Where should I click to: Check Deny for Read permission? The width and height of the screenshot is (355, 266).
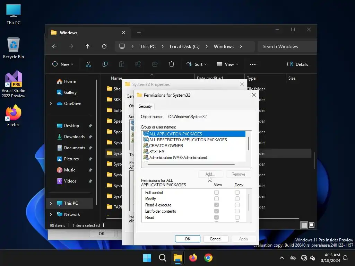(x=237, y=218)
